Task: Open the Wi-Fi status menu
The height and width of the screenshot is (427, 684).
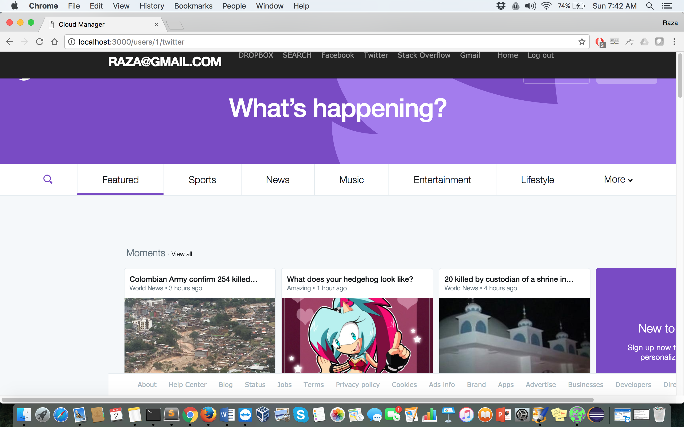Action: coord(546,6)
